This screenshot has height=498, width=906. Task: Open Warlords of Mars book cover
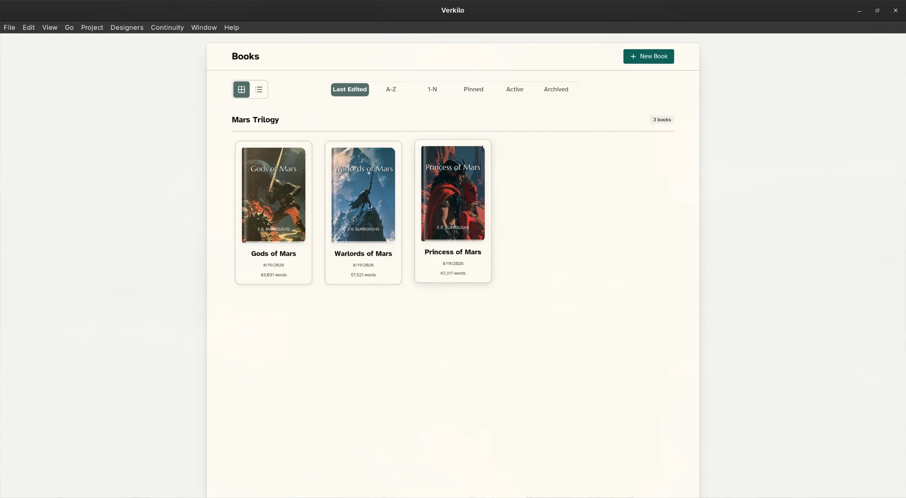[363, 195]
